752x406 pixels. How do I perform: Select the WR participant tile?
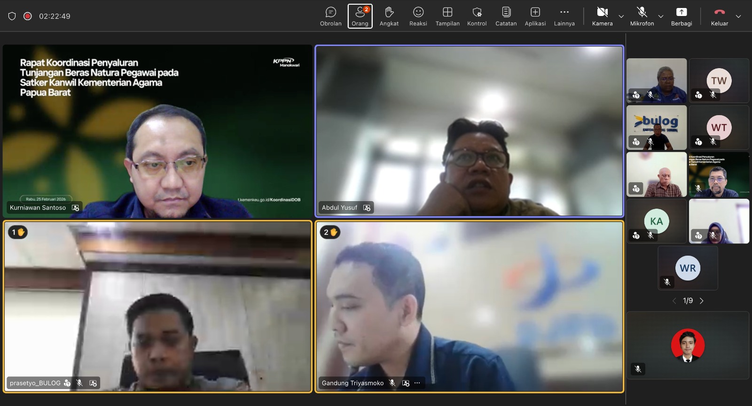(x=688, y=268)
